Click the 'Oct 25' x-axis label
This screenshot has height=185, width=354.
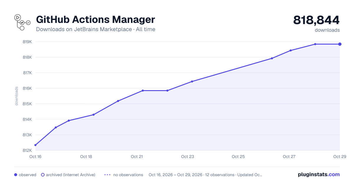(238, 157)
